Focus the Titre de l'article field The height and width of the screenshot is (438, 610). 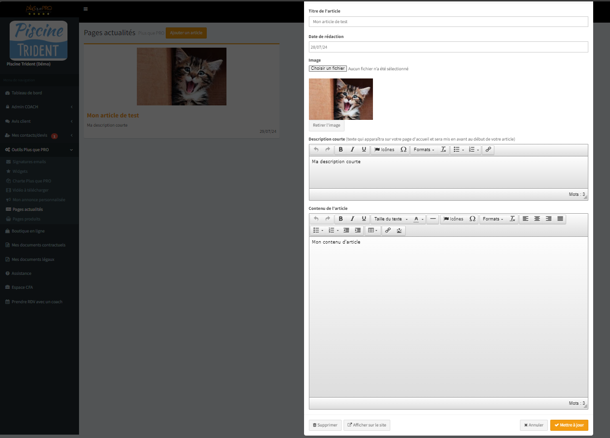(x=449, y=22)
